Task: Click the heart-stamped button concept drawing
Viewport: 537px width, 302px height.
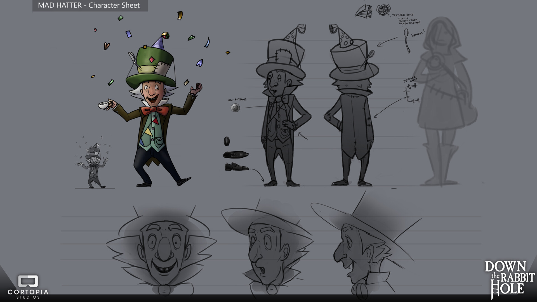Action: [235, 107]
